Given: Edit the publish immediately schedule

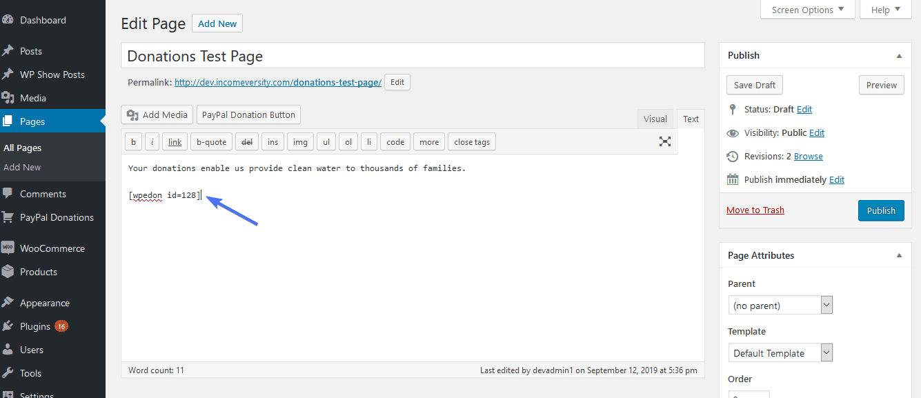Looking at the screenshot, I should (837, 179).
